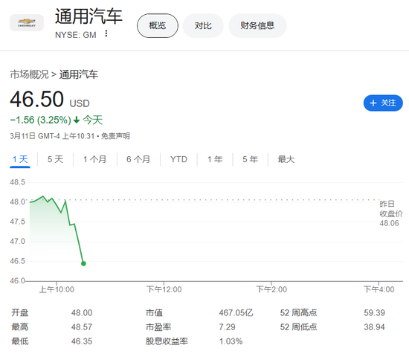Switch the chart to 1 个月
This screenshot has width=409, height=354.
point(95,159)
